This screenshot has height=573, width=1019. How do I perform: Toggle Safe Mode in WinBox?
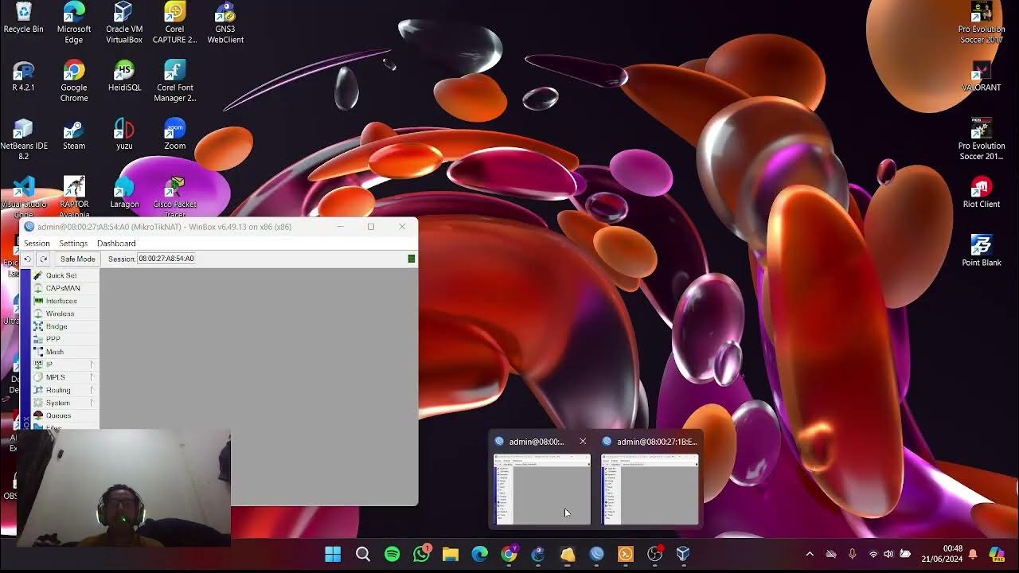tap(77, 259)
